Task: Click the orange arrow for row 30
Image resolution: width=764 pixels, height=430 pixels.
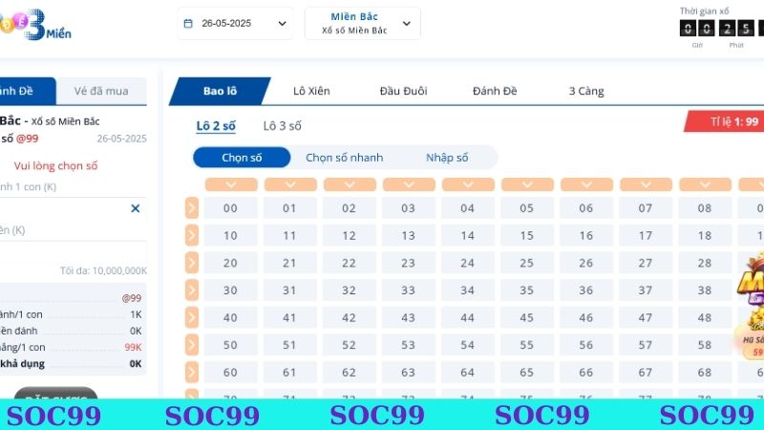Action: (x=192, y=290)
